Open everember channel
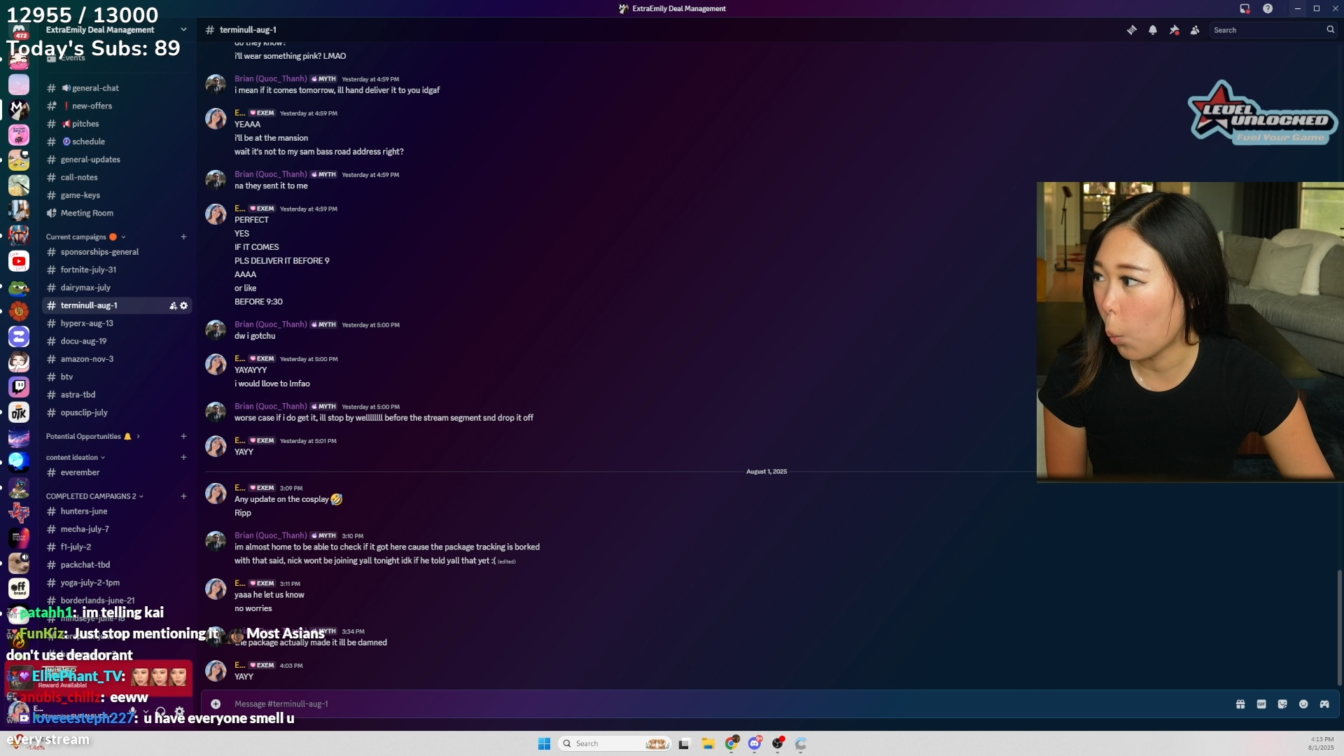The width and height of the screenshot is (1344, 756). pyautogui.click(x=117, y=472)
